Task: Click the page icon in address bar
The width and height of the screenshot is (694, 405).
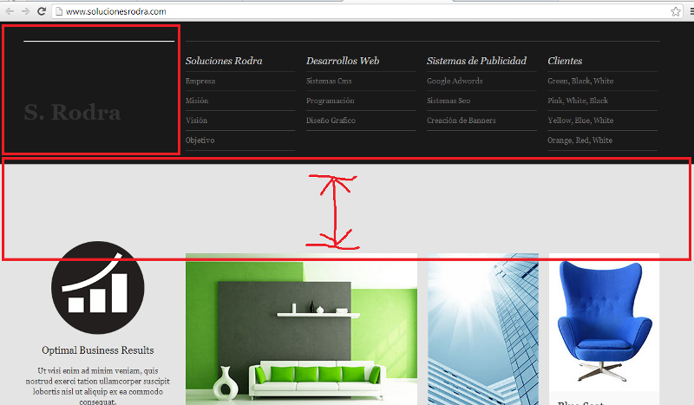Action: coord(59,11)
